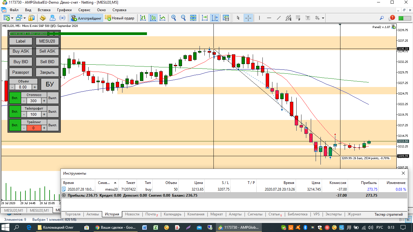Click the Стоплосс value field 300
Screen dimensions: 413x232
tap(34, 101)
